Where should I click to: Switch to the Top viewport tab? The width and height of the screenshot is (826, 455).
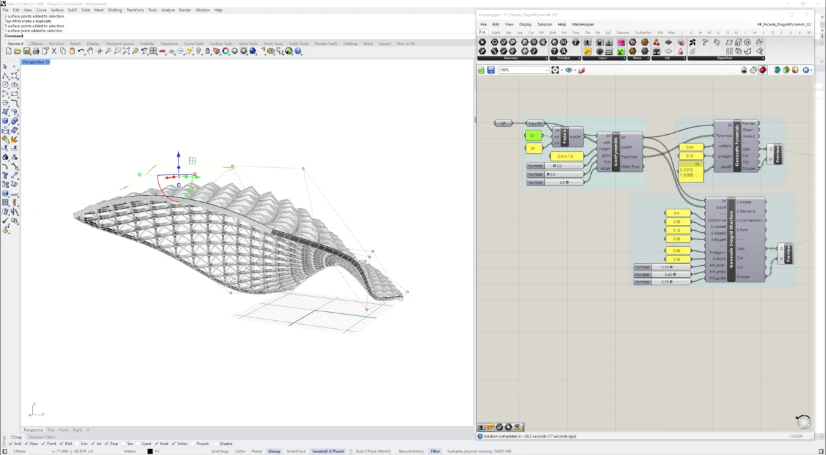pyautogui.click(x=51, y=430)
